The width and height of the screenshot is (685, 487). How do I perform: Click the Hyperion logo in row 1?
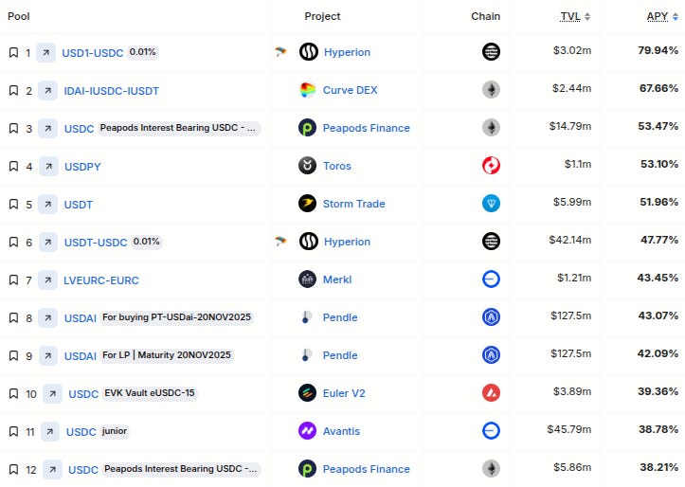click(309, 52)
